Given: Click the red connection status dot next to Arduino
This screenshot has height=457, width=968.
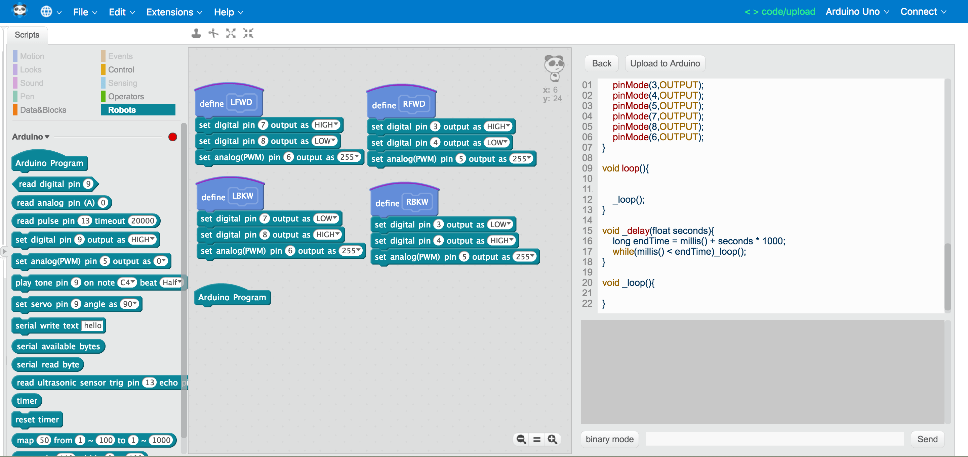Looking at the screenshot, I should (172, 137).
